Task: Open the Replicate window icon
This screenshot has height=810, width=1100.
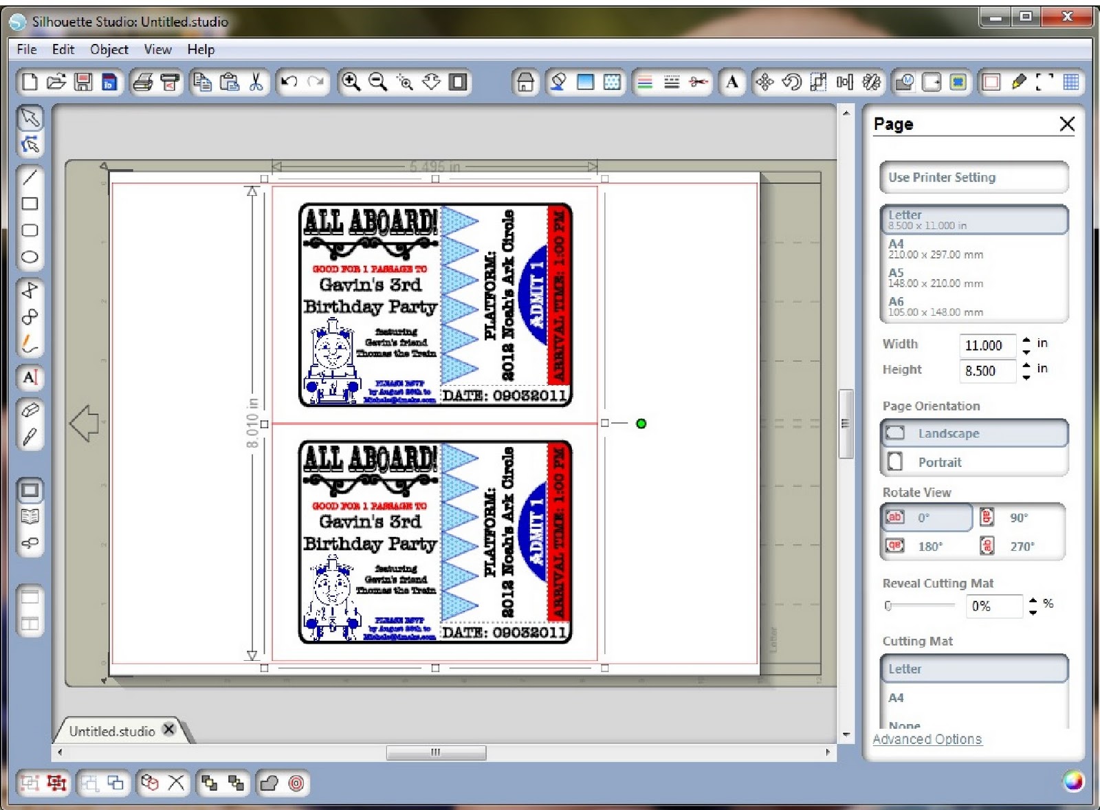Action: pos(872,83)
